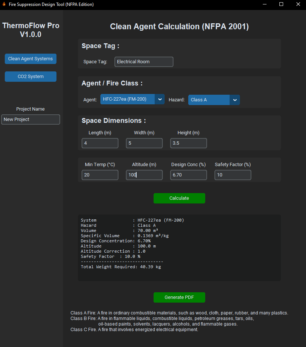
Task: Maximize the application window
Action: pos(281,4)
